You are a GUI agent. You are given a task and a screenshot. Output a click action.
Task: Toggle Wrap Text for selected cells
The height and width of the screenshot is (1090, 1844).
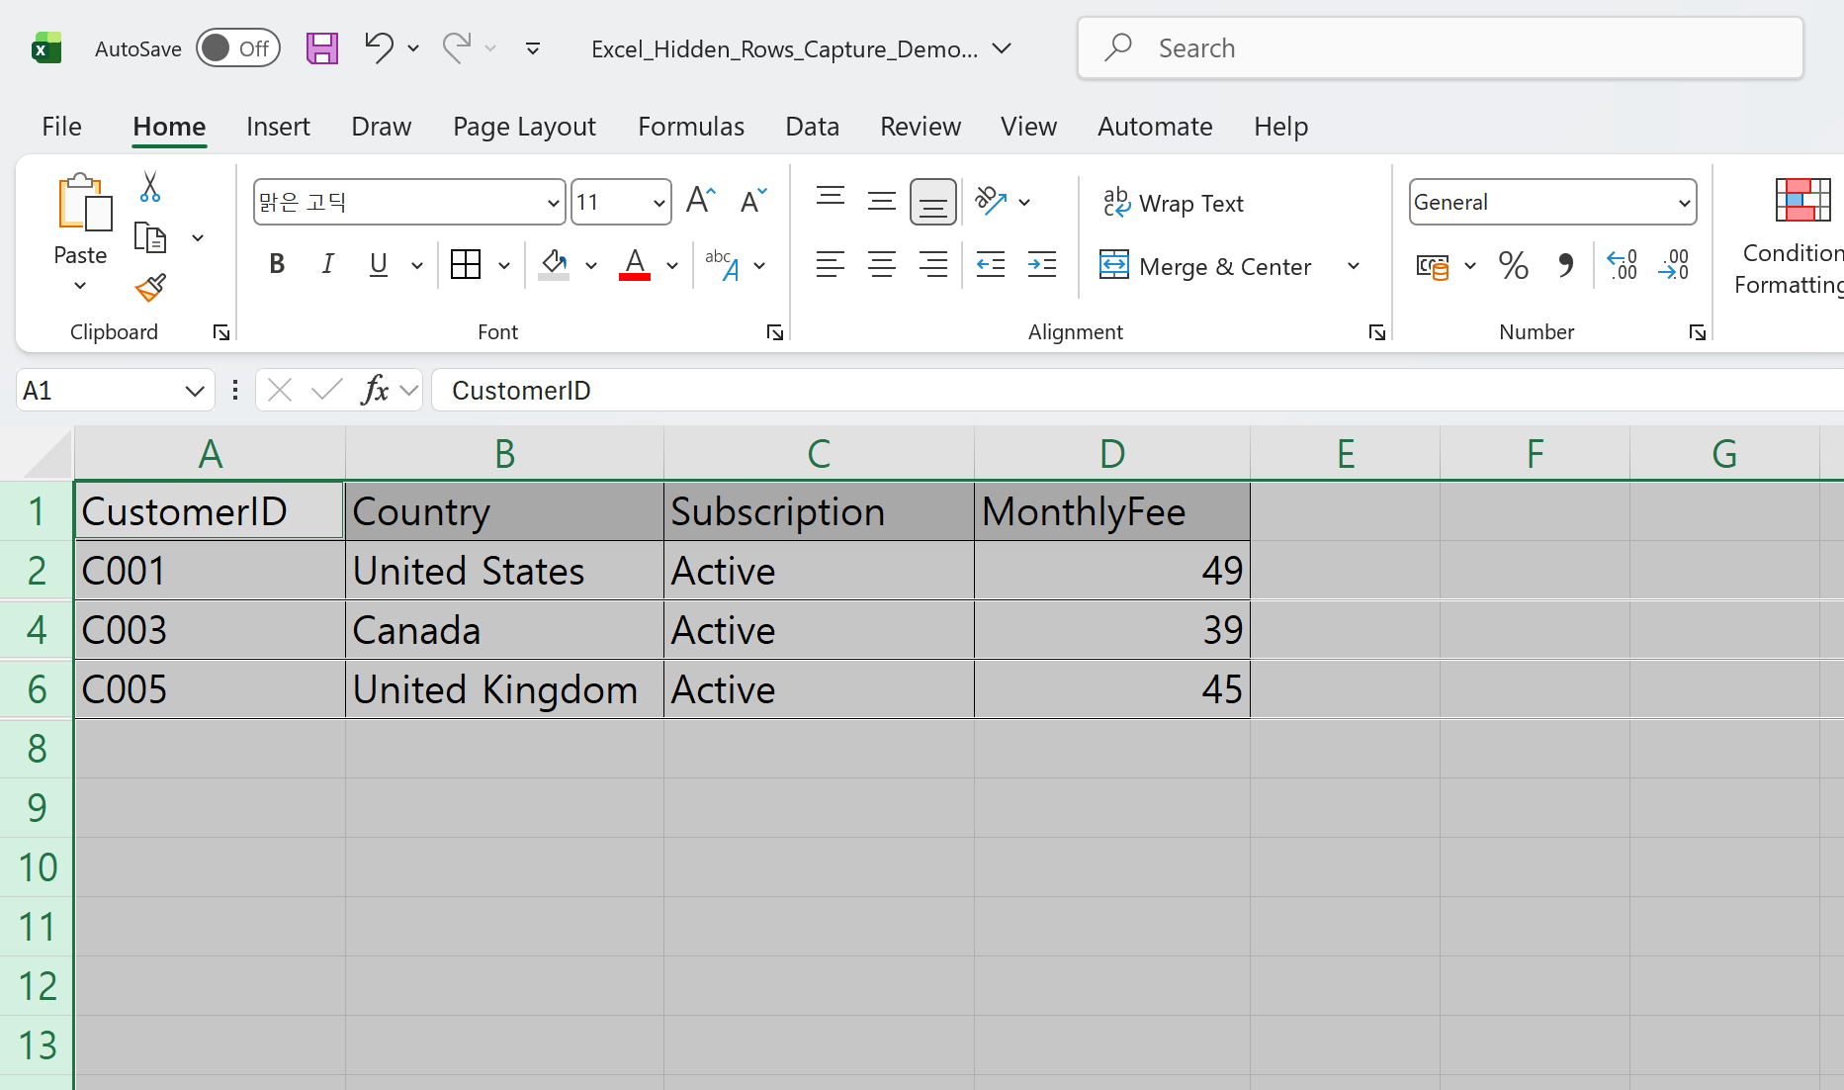pyautogui.click(x=1174, y=203)
